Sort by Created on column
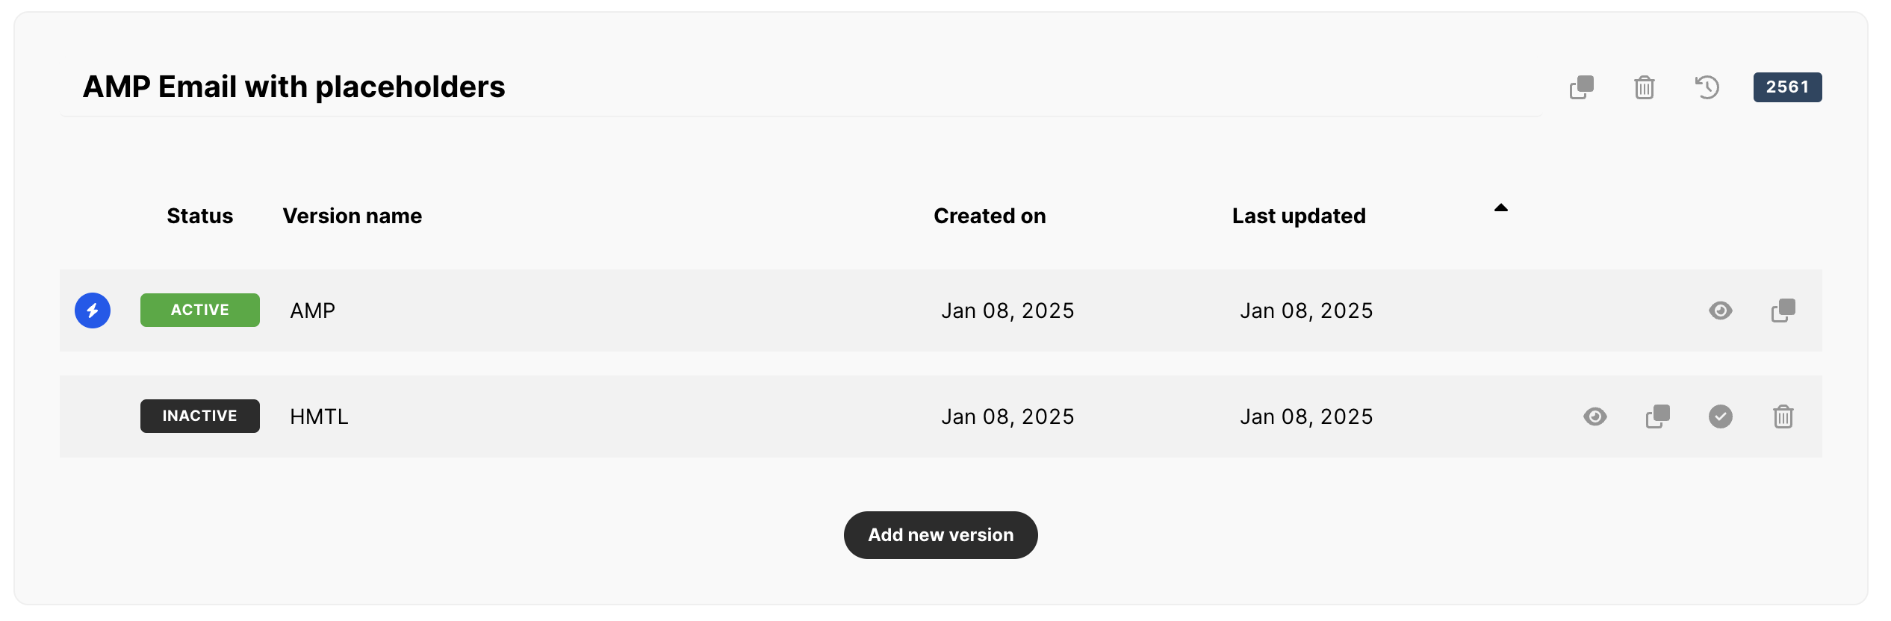 click(x=989, y=216)
